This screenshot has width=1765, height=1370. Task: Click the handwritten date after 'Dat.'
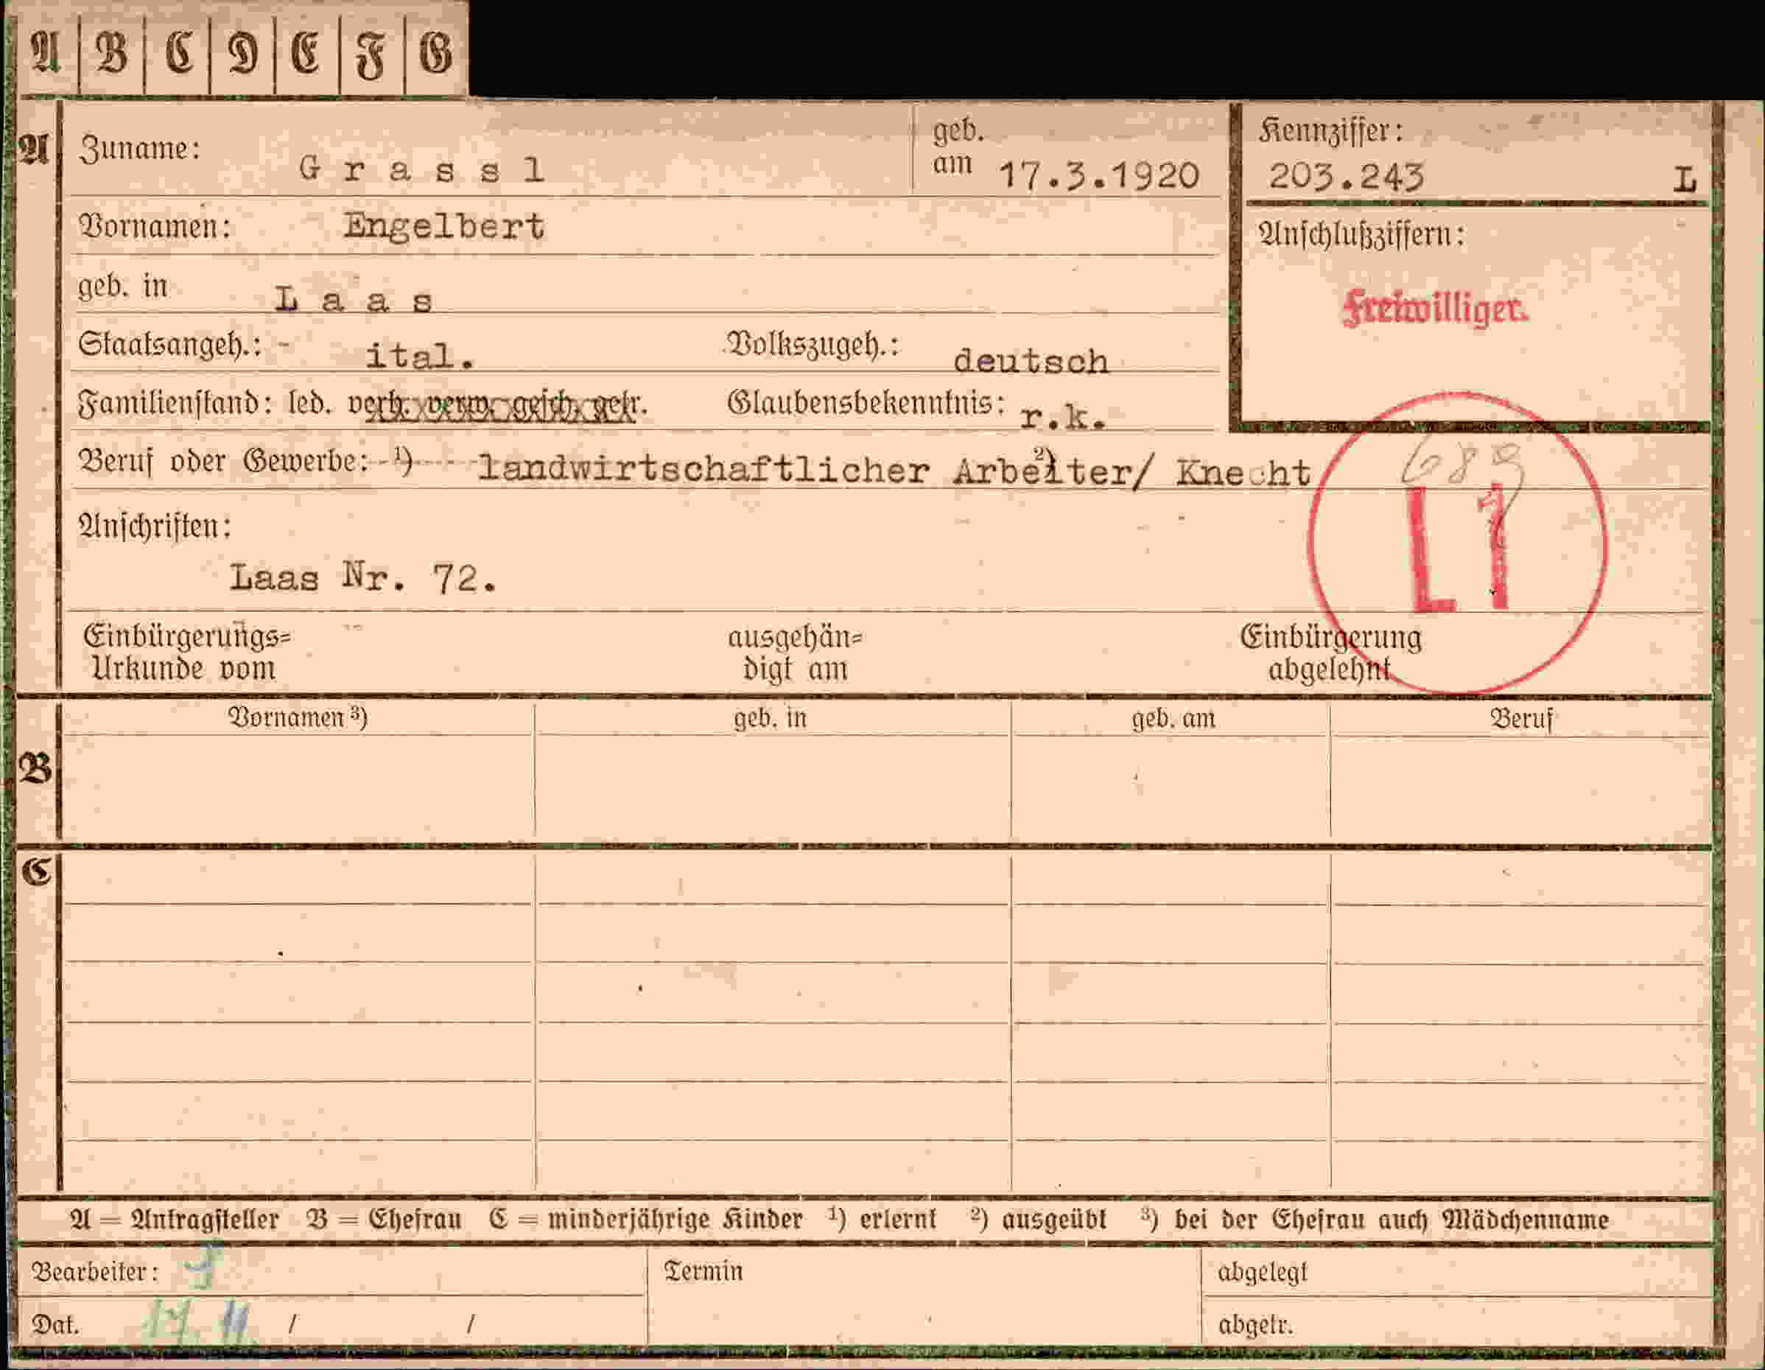point(198,1322)
